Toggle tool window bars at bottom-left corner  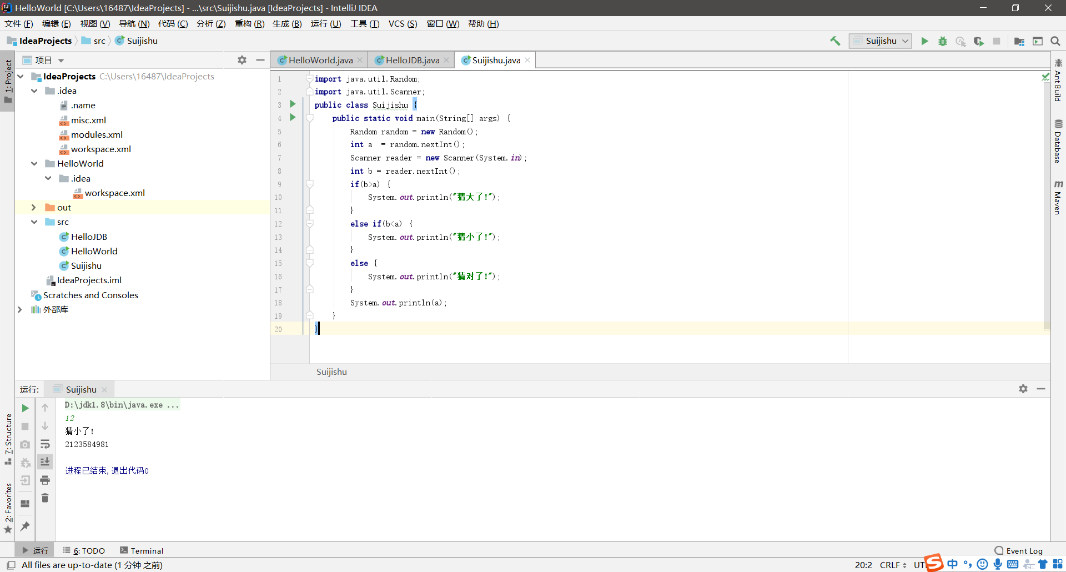click(11, 565)
